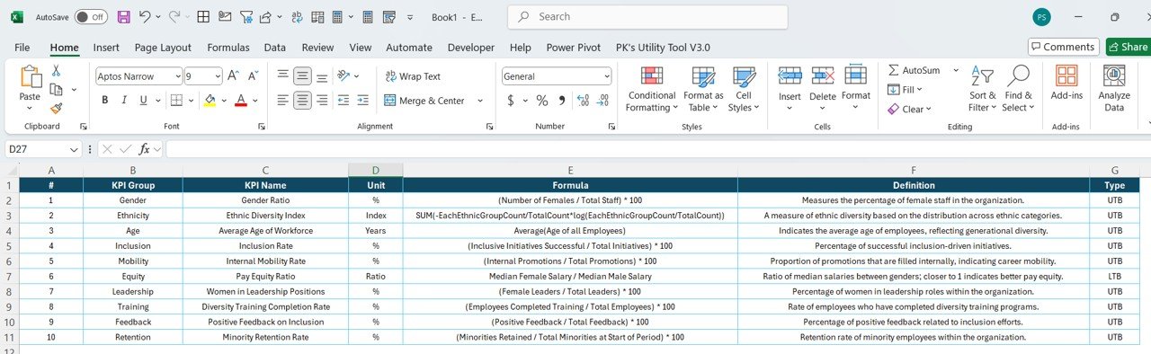Open Conditional Formatting menu
This screenshot has width=1151, height=354.
652,89
